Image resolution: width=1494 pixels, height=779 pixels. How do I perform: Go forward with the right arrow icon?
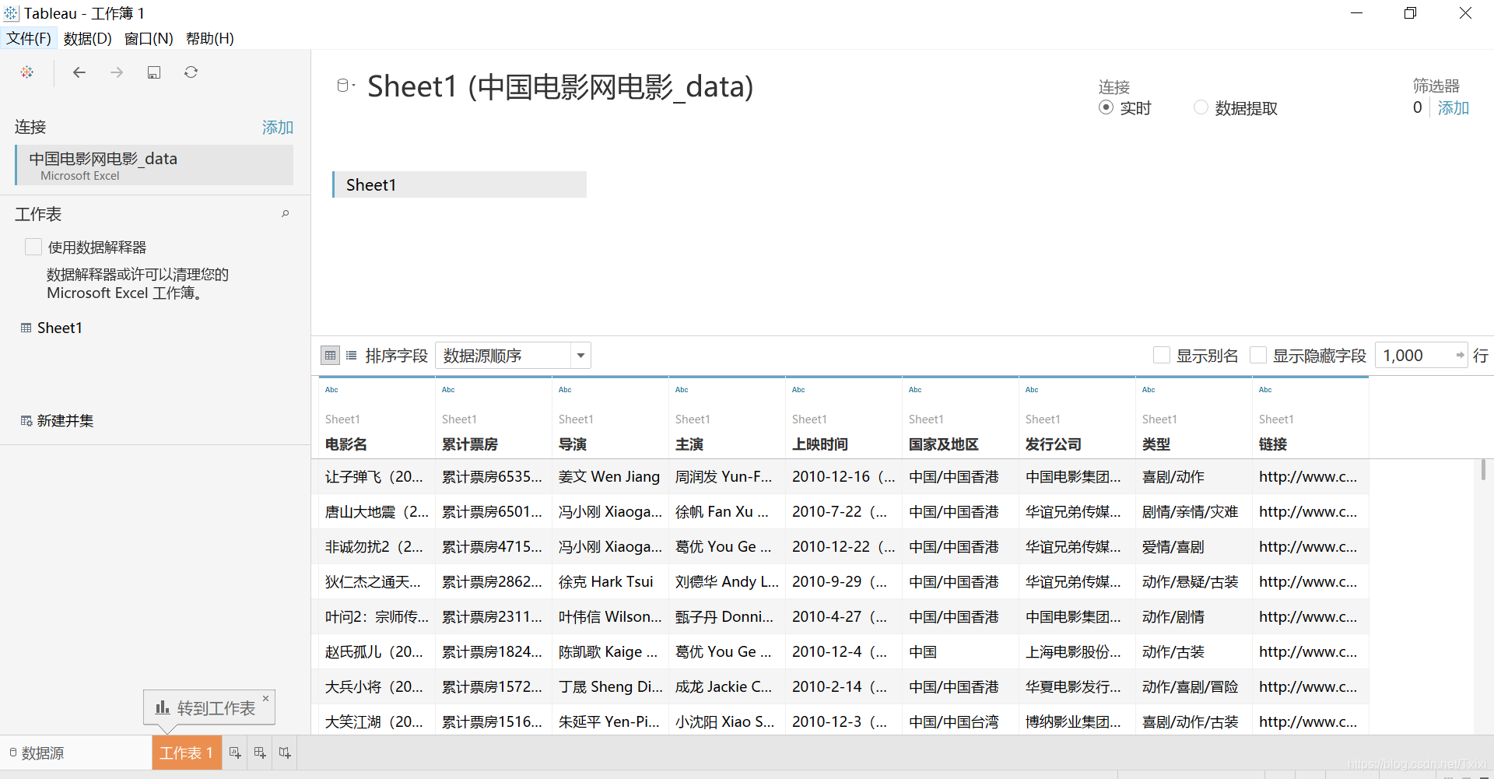coord(117,72)
